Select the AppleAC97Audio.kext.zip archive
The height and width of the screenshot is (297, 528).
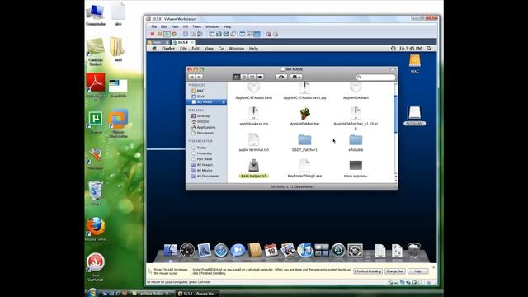[304, 88]
